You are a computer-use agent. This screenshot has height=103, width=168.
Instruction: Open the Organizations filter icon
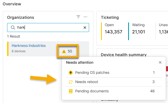point(78,17)
